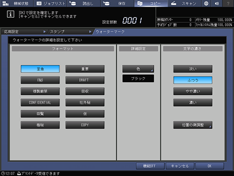Screen dimensions: 234x176
Task: Select the (秘) watermark format
Action: (40, 80)
